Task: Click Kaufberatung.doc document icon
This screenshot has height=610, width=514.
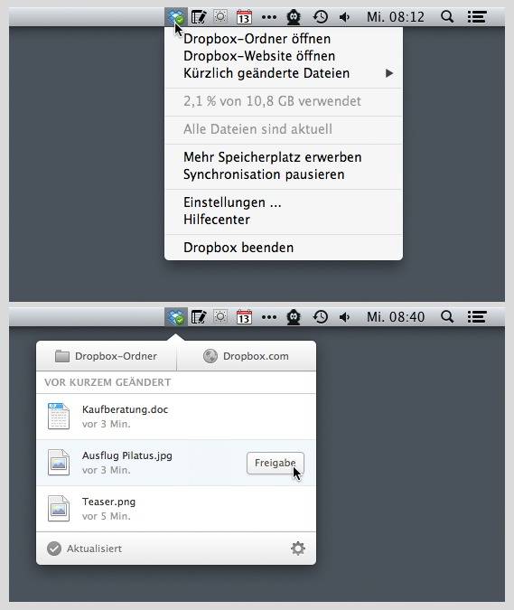Action: point(59,417)
